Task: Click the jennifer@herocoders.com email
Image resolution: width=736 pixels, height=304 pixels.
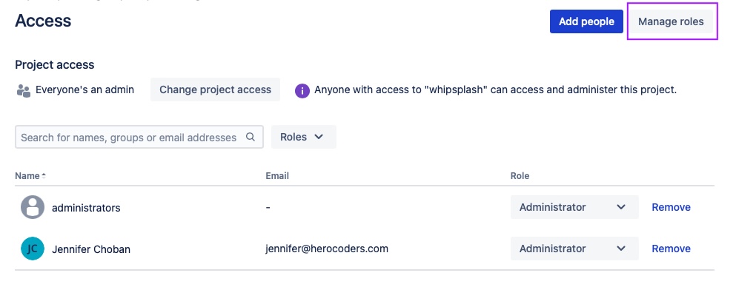Action: click(x=327, y=249)
